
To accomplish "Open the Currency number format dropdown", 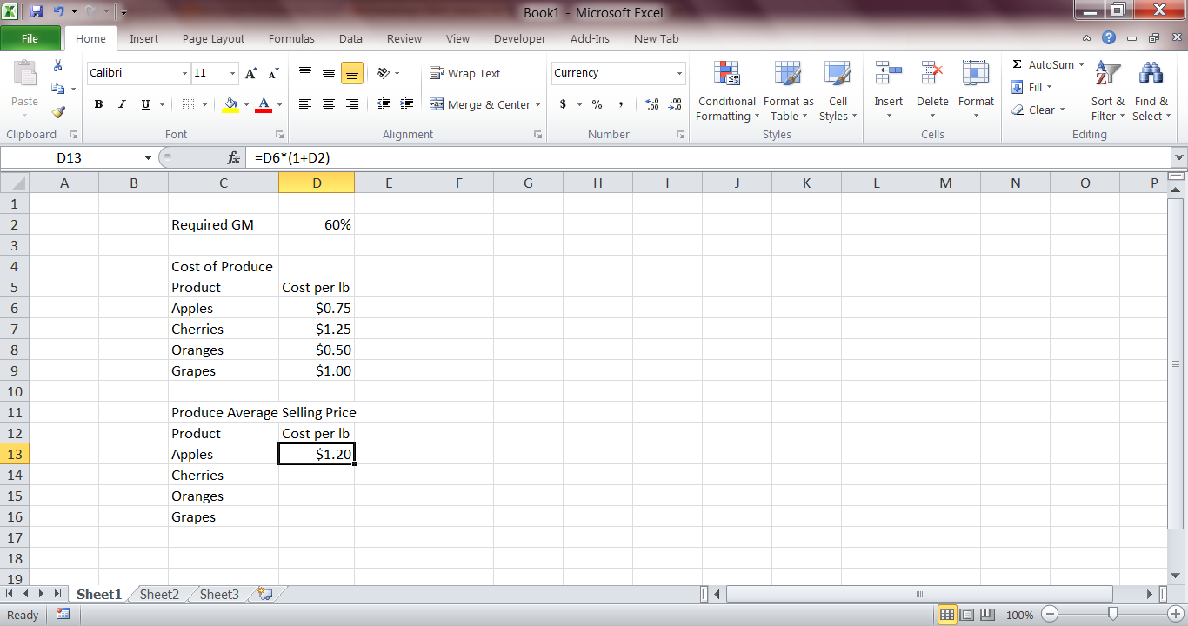I will click(x=679, y=73).
